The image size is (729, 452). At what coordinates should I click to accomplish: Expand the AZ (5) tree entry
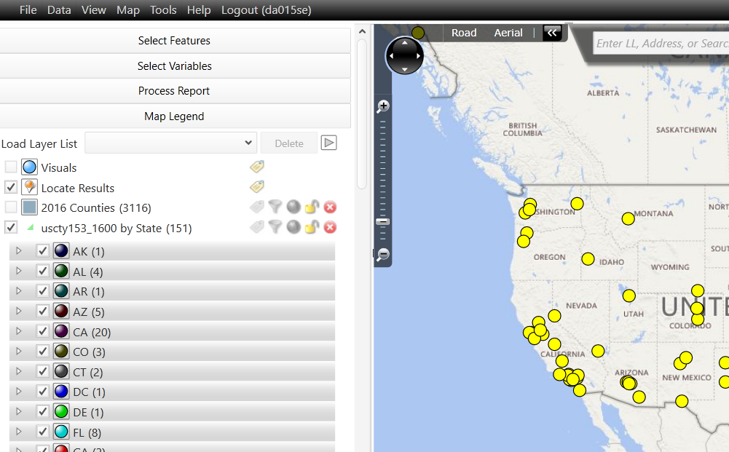pyautogui.click(x=18, y=311)
